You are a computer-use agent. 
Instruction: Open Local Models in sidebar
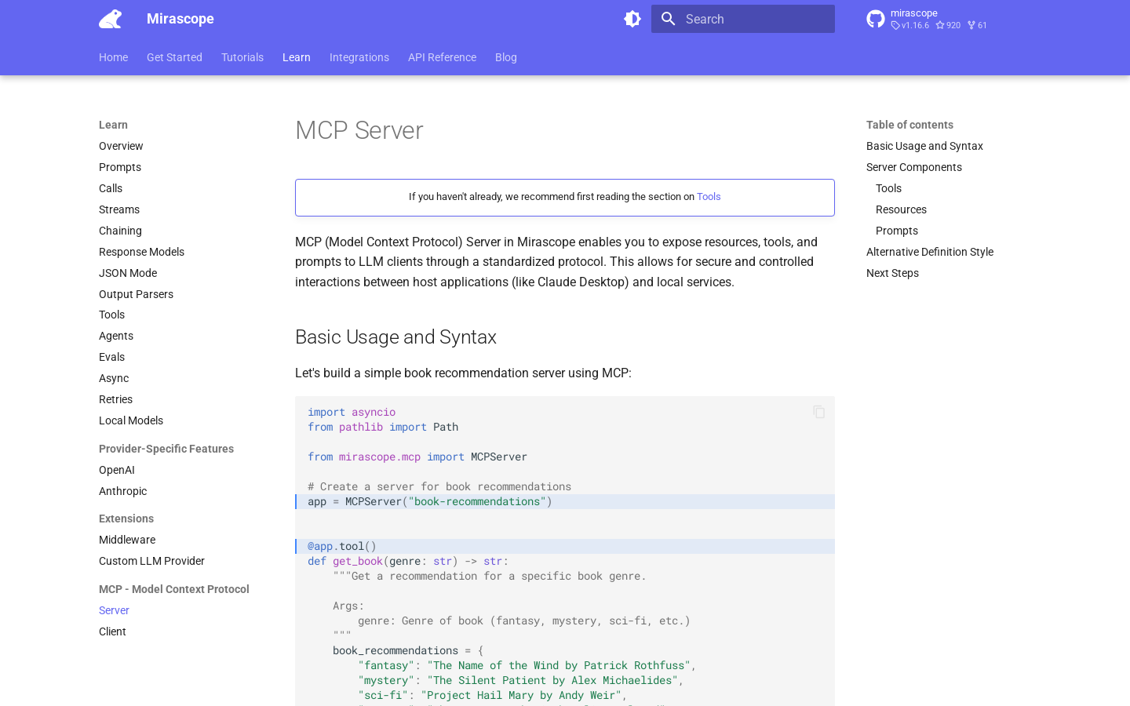click(131, 420)
